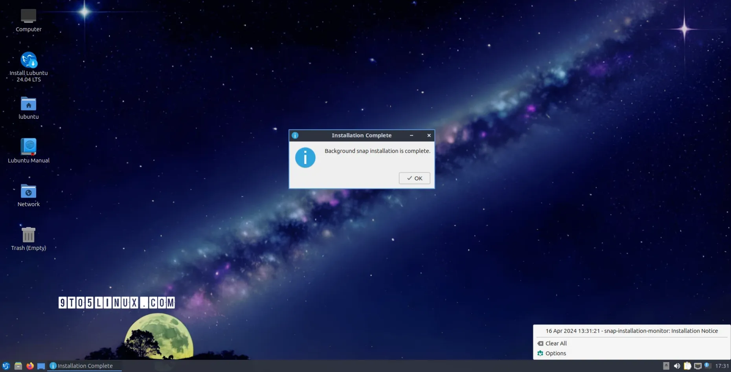Click the removable media eject icon in tray
731x372 pixels.
(667, 366)
